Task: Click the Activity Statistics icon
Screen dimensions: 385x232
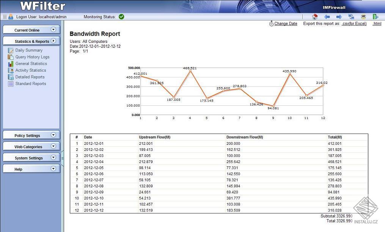Action: pos(11,70)
